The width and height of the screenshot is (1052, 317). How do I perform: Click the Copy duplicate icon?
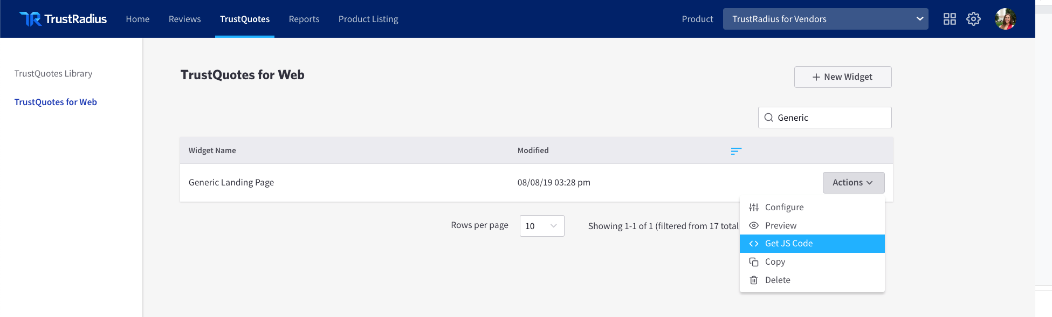(754, 262)
